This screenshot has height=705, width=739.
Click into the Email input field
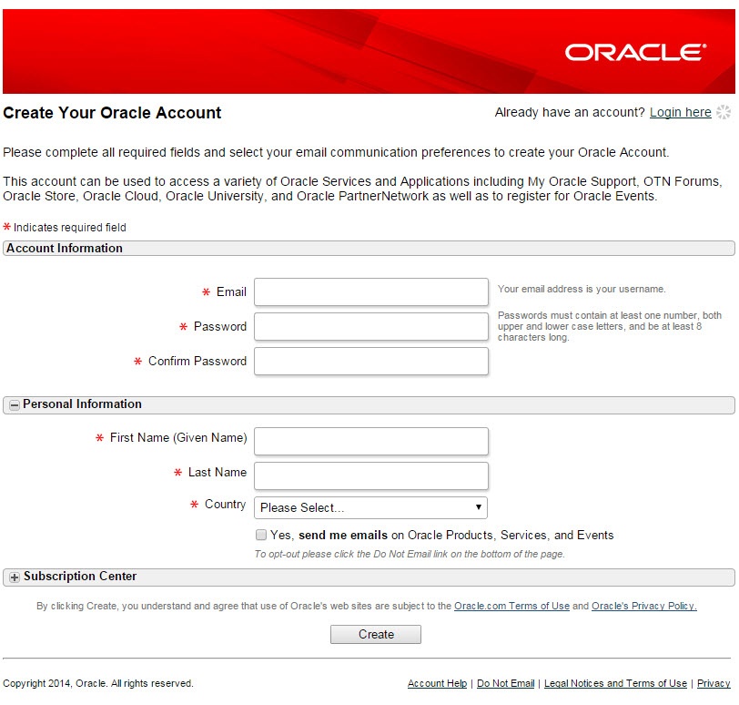point(371,291)
